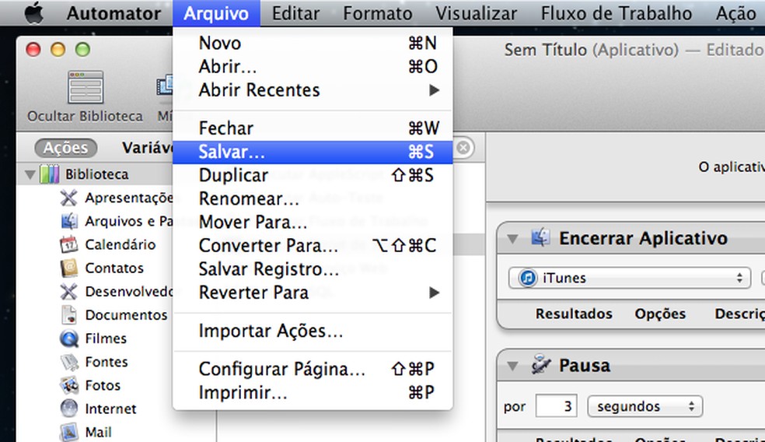Click the Pausa duration number field
The image size is (765, 442).
pos(556,406)
